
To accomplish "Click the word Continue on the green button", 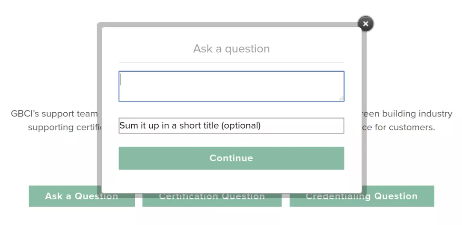I will (231, 158).
